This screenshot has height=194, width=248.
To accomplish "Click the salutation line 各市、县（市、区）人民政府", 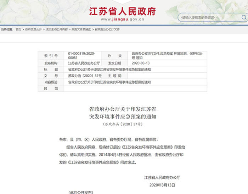I will click(x=108, y=139).
